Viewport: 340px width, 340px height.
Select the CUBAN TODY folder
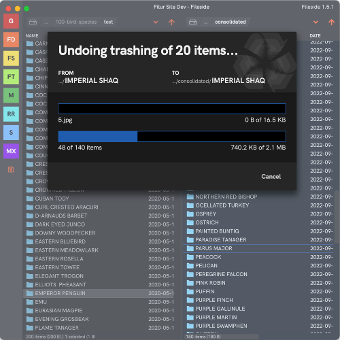(99, 199)
